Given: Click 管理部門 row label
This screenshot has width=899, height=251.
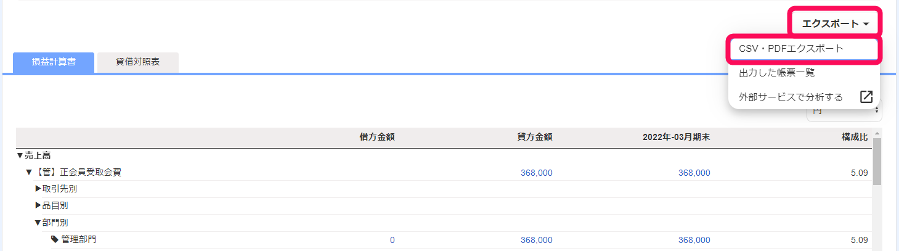Looking at the screenshot, I should [78, 239].
